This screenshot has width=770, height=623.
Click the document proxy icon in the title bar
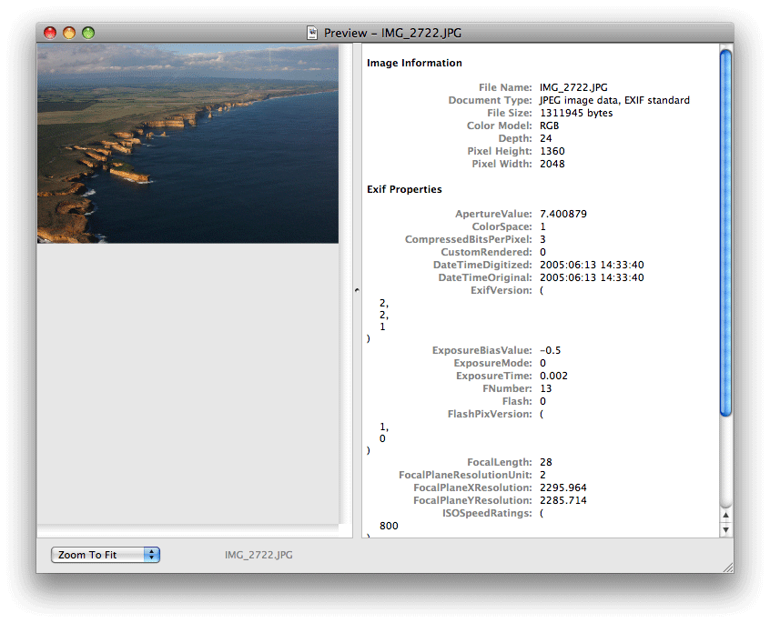310,32
